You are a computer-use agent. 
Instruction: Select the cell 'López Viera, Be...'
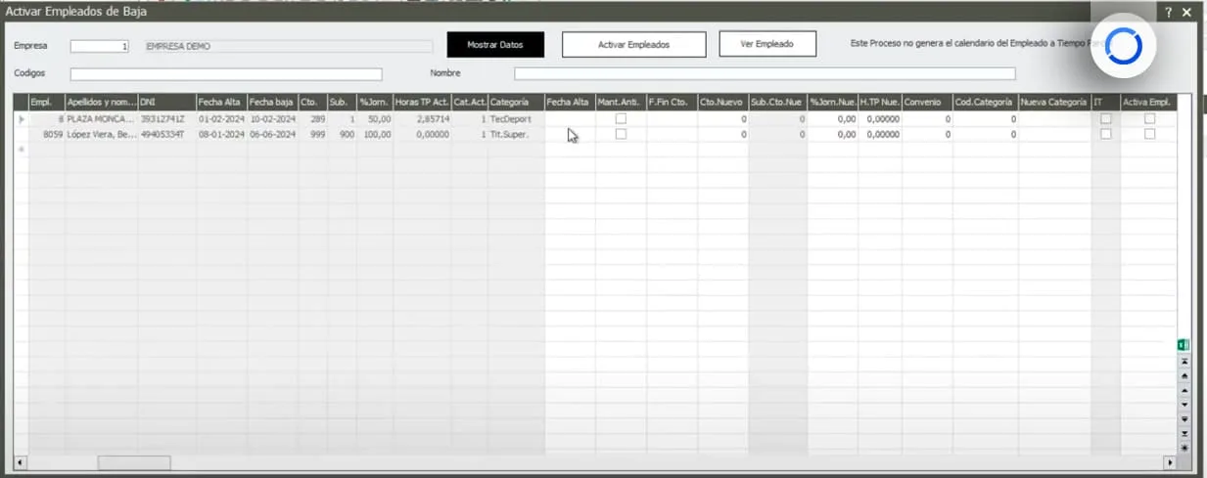click(101, 134)
